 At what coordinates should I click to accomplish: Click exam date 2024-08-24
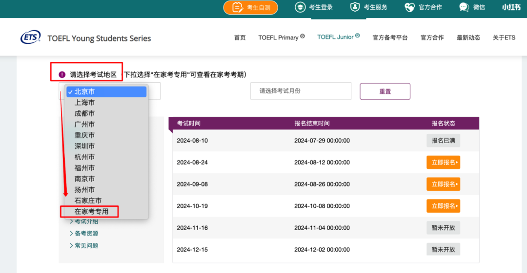click(192, 163)
